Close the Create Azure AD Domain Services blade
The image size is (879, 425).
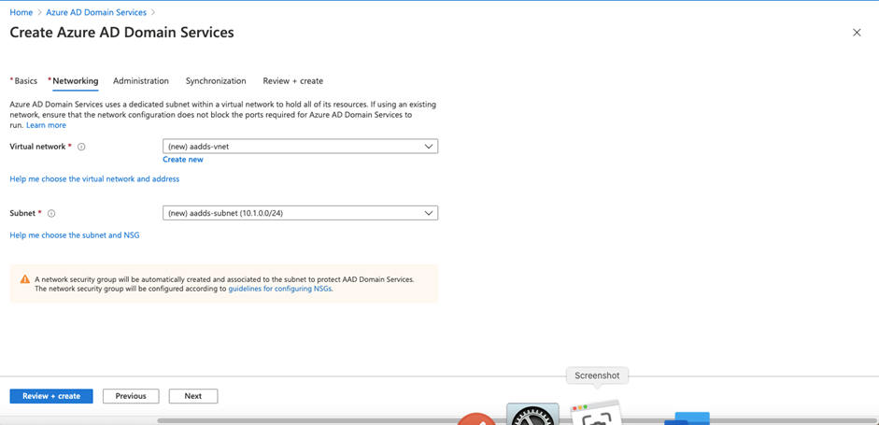[x=857, y=33]
